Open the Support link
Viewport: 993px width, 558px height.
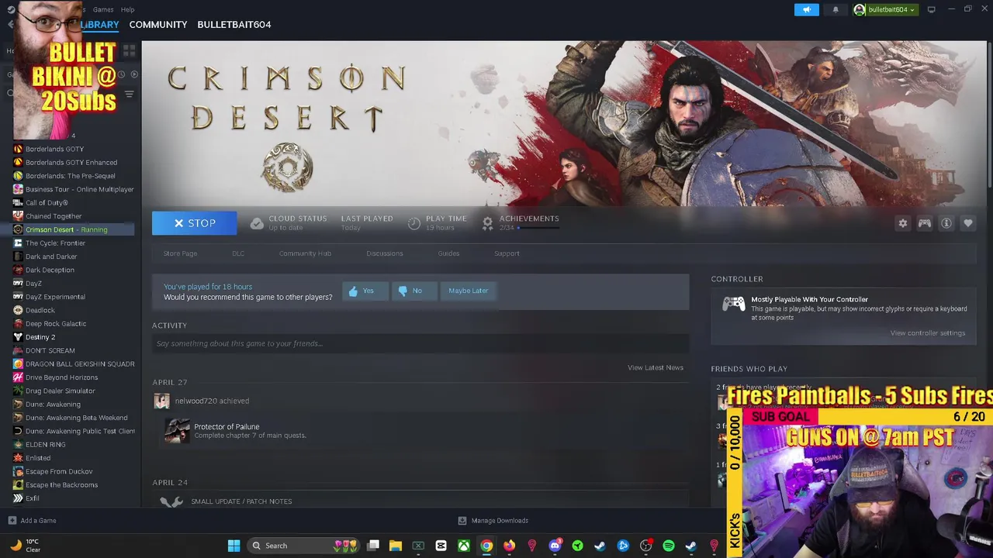(507, 253)
